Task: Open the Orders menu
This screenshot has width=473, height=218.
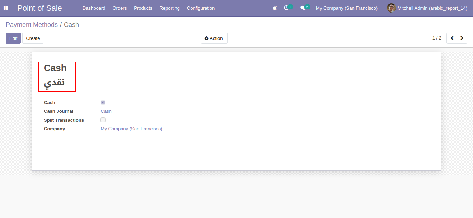Action: 120,8
